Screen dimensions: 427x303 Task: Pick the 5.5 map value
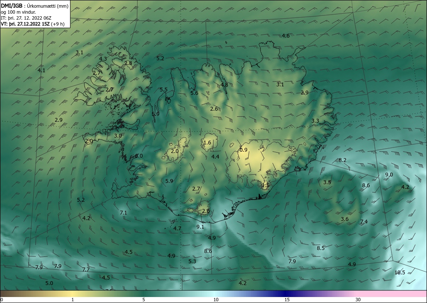point(164,90)
